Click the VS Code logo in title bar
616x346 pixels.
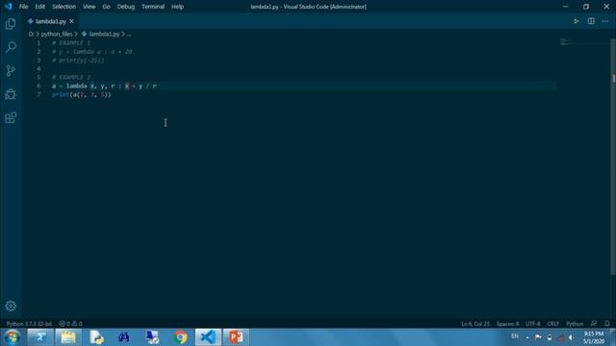click(x=9, y=7)
